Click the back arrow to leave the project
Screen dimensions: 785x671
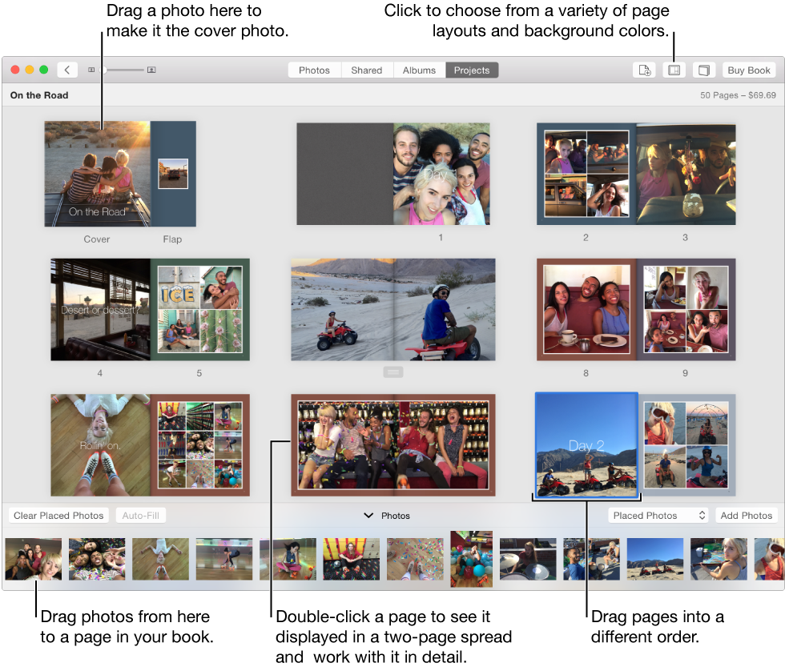[x=67, y=70]
